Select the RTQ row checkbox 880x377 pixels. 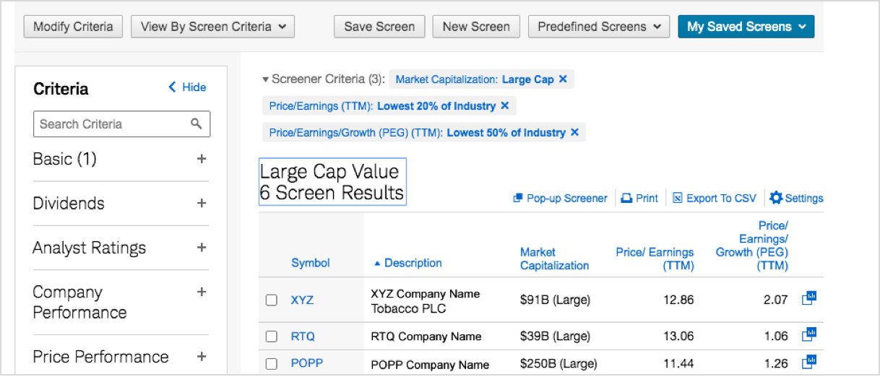coord(272,336)
